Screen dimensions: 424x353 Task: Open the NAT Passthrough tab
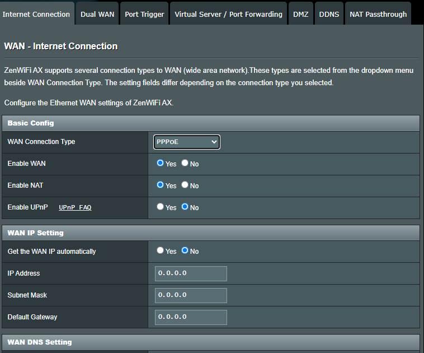pyautogui.click(x=378, y=14)
